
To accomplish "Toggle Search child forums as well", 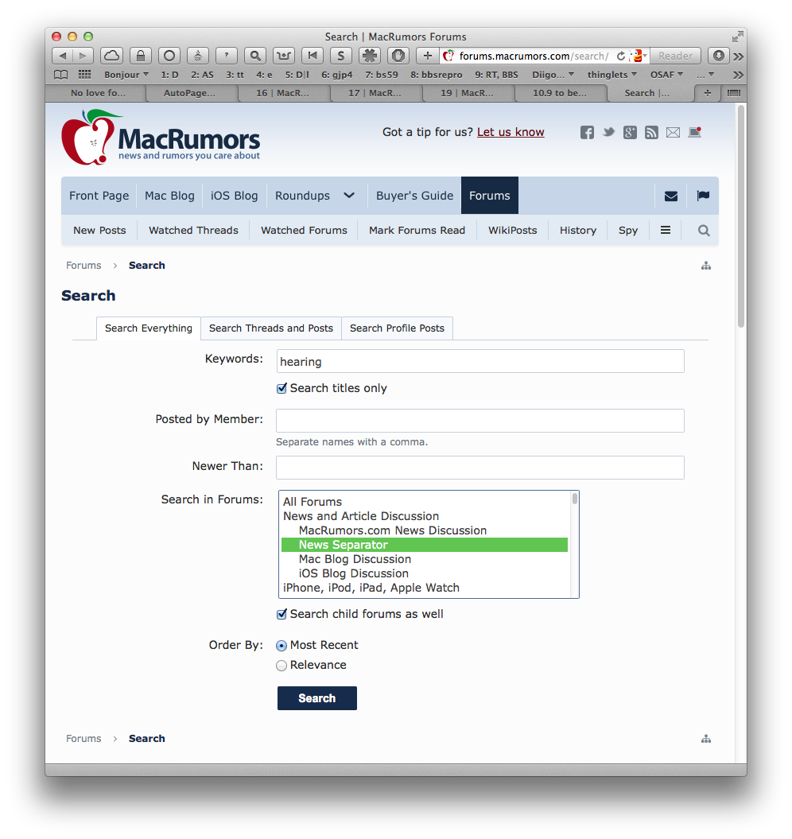I will point(281,614).
